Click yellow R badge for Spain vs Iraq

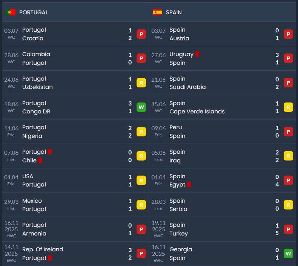(x=288, y=156)
